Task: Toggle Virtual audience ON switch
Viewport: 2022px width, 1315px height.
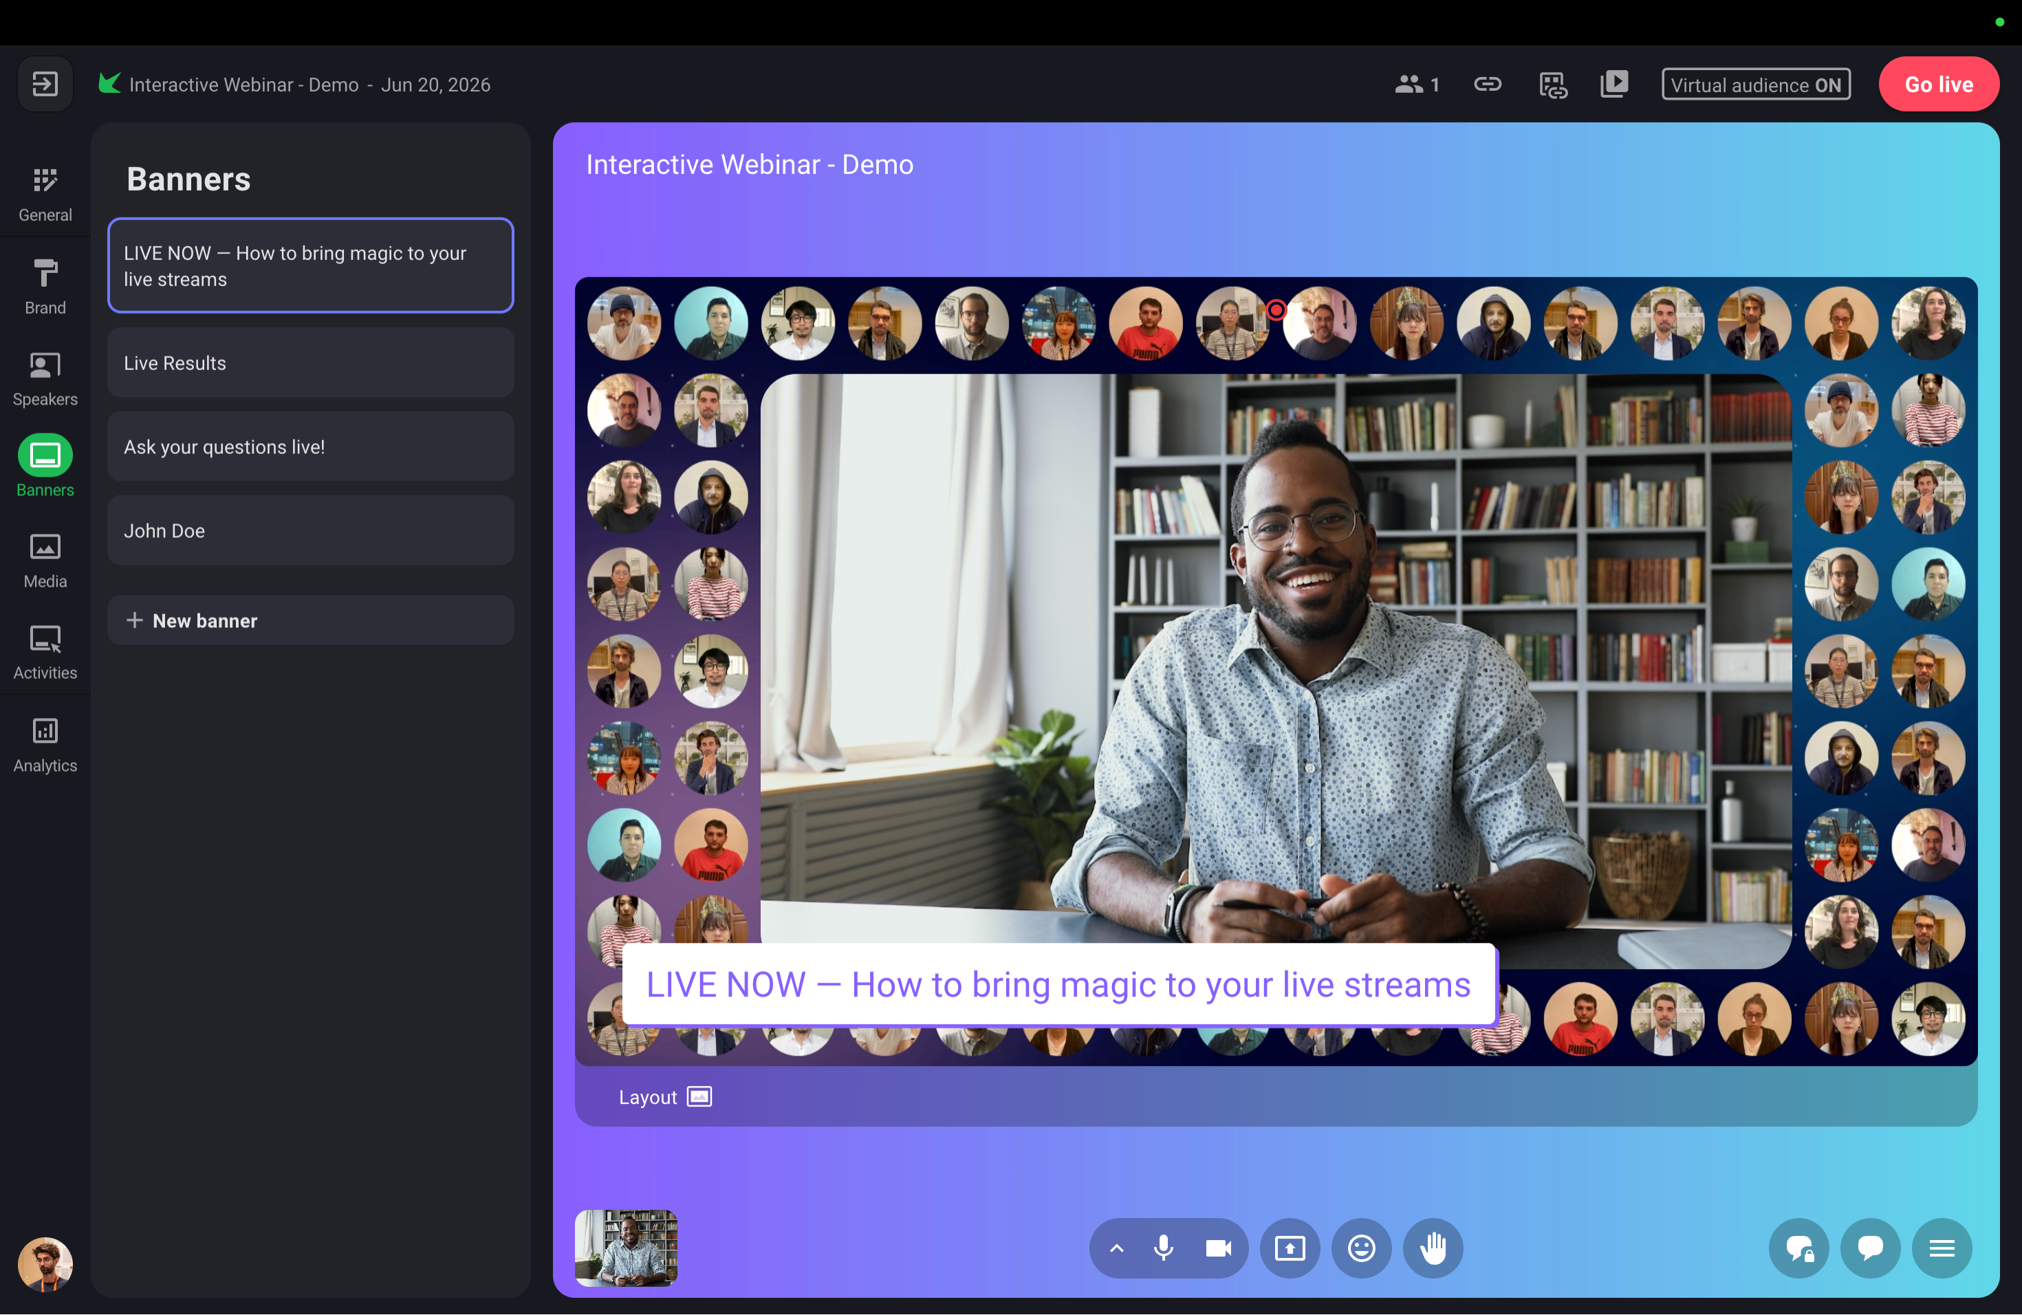Action: point(1755,84)
